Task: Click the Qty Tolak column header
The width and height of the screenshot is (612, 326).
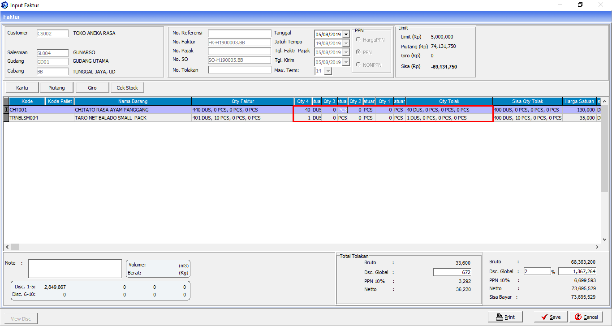Action: (449, 101)
